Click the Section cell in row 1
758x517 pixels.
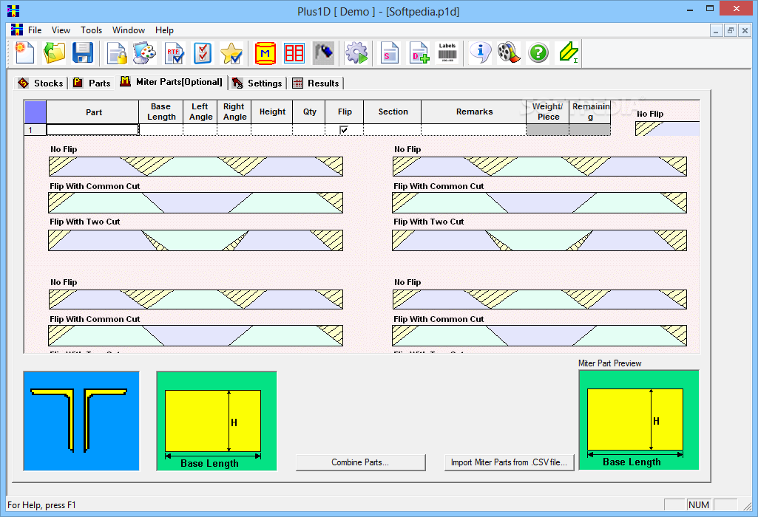392,130
